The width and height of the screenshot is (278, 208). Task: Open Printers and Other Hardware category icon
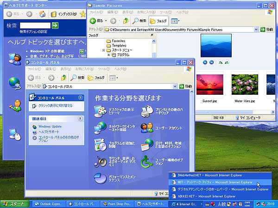click(147, 111)
